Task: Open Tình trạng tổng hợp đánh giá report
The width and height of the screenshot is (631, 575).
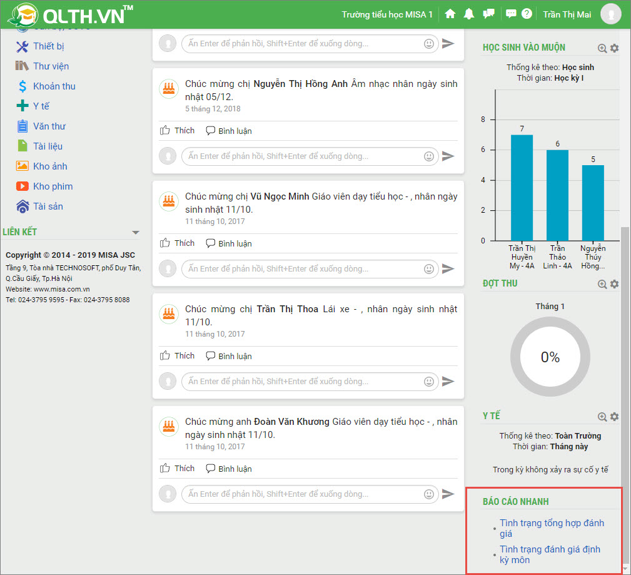Action: click(x=552, y=528)
